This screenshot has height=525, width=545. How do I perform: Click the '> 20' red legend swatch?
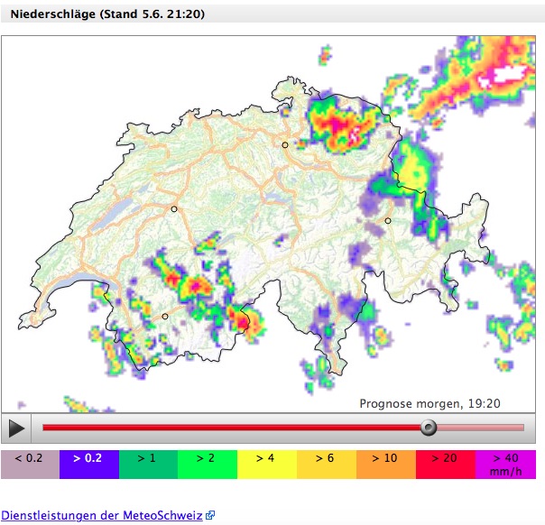coord(447,464)
